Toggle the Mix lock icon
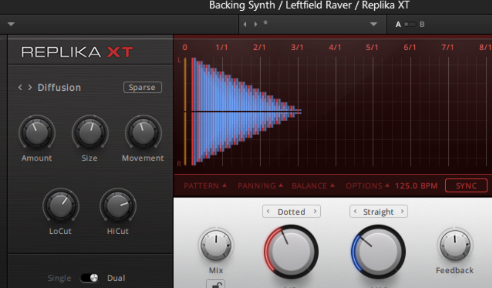 point(215,284)
